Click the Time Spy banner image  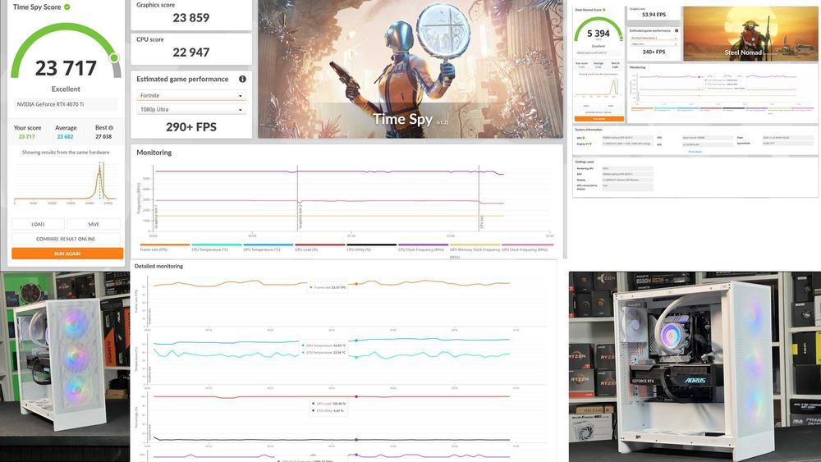pyautogui.click(x=410, y=69)
